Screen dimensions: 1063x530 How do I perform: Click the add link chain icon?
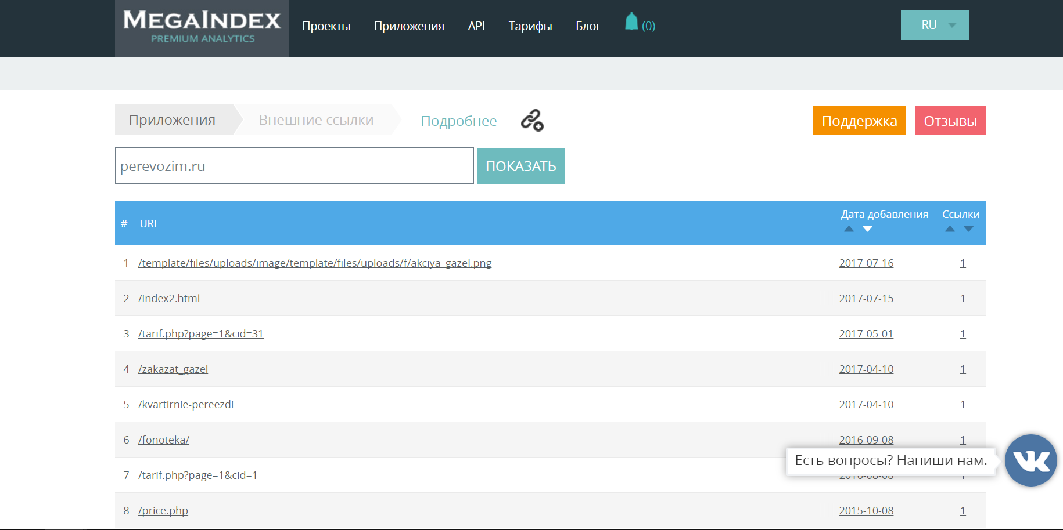pyautogui.click(x=532, y=120)
